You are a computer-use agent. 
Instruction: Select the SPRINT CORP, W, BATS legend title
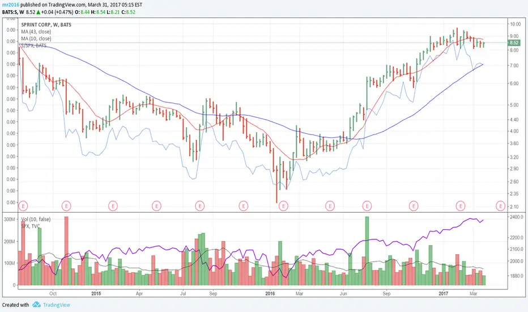coord(46,24)
